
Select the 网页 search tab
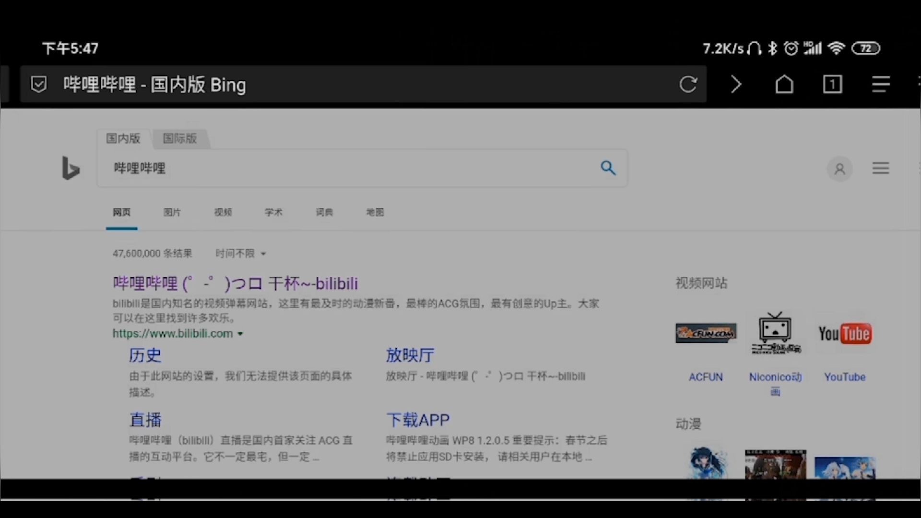121,212
